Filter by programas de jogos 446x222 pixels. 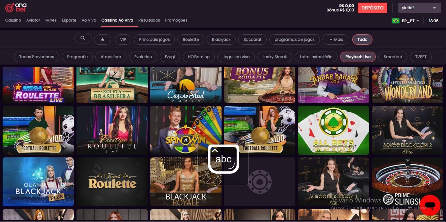294,40
